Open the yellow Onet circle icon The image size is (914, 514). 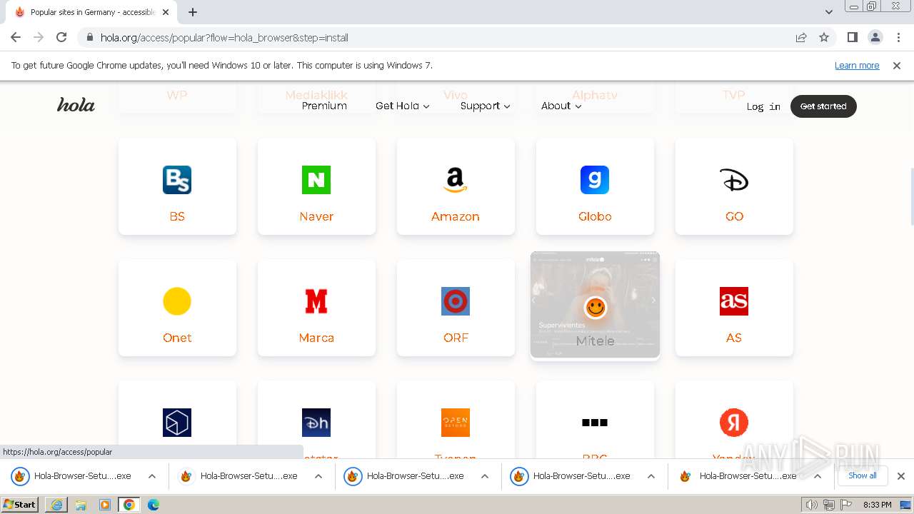(177, 301)
